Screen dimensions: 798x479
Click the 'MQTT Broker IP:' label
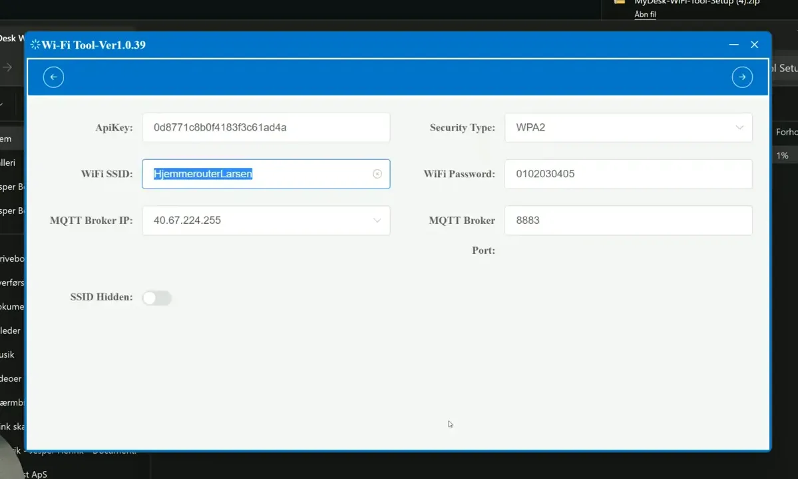click(x=91, y=220)
